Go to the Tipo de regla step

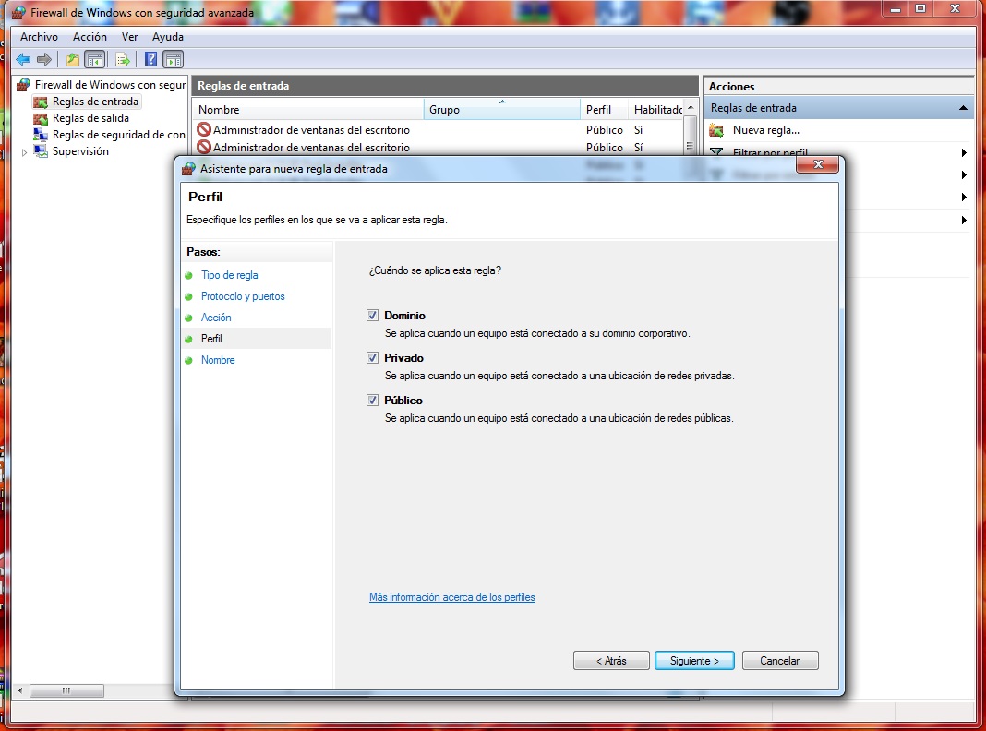[230, 275]
